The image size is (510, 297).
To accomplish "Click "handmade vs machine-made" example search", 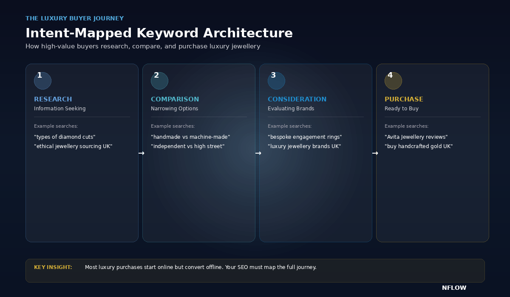I will tap(190, 137).
